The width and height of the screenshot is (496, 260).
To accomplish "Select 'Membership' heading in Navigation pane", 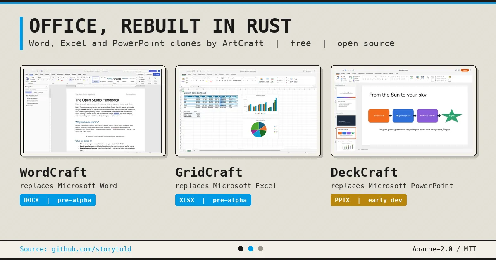I will (x=29, y=106).
